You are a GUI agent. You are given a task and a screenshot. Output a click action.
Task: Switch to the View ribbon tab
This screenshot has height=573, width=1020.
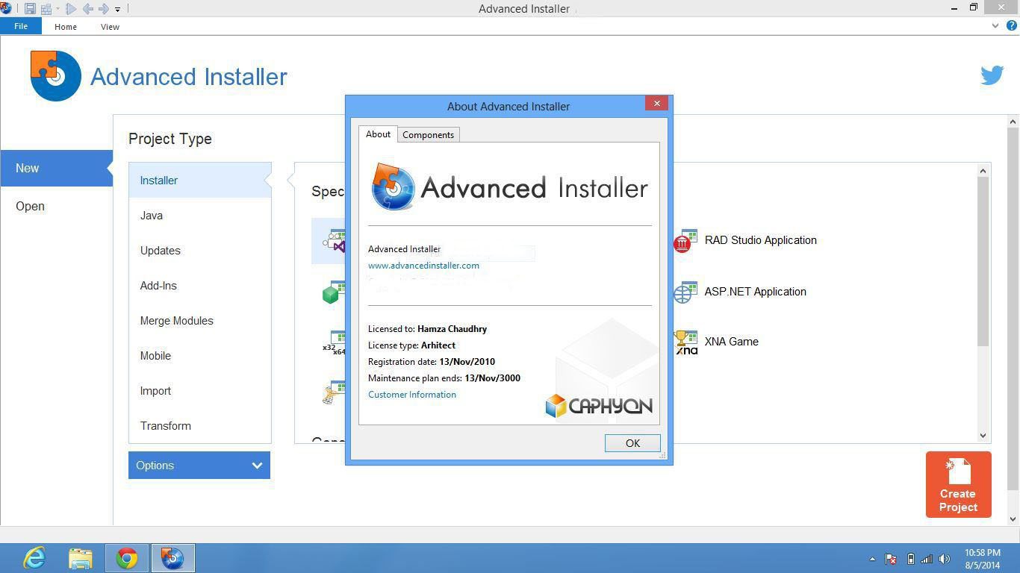tap(110, 27)
